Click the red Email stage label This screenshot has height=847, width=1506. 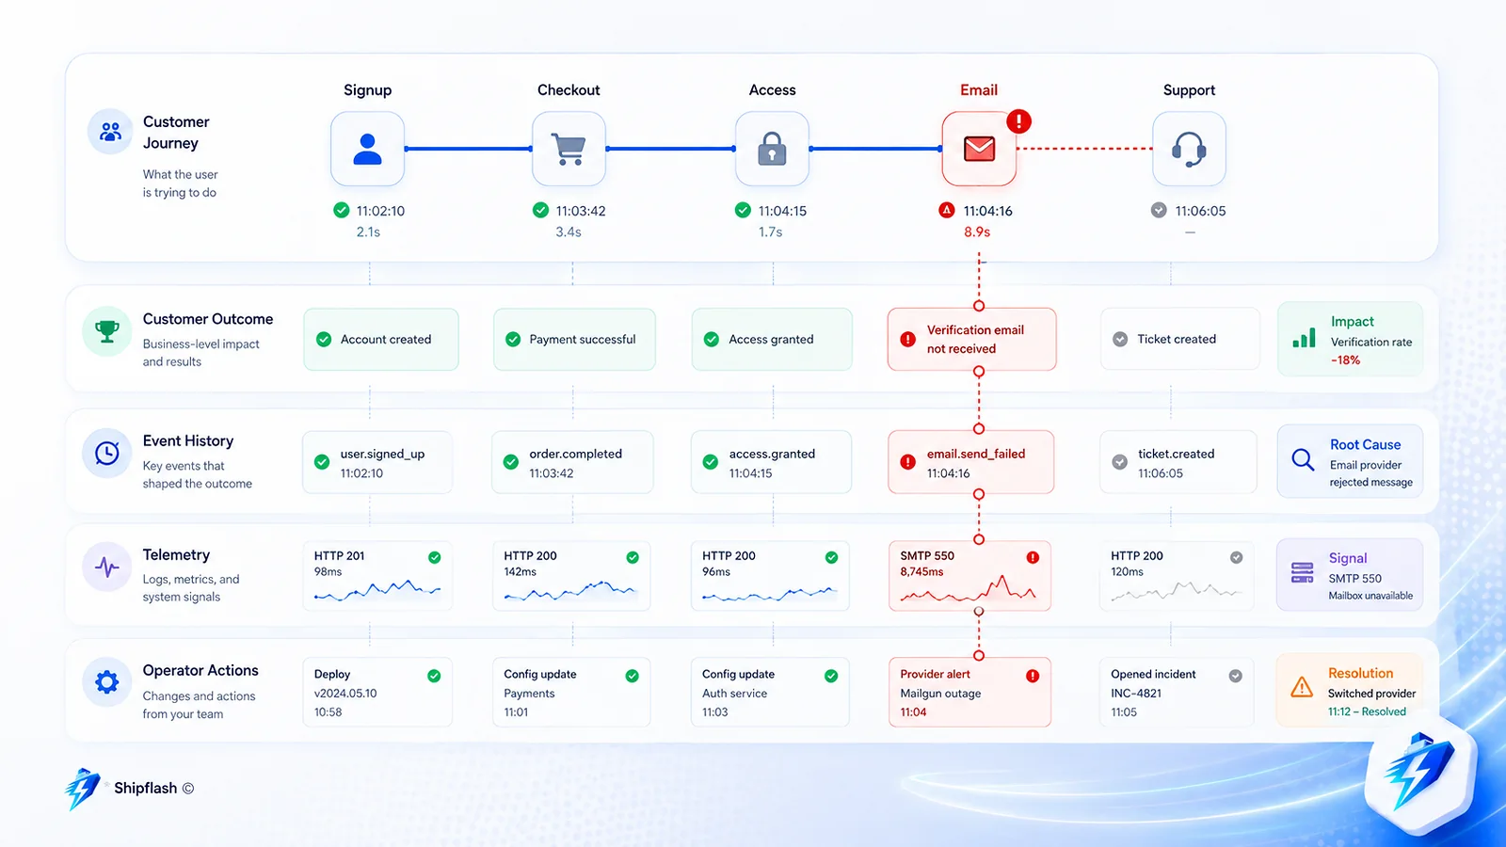pos(979,90)
